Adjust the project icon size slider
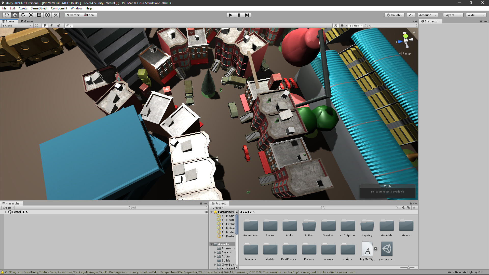This screenshot has width=489, height=275. [408, 268]
